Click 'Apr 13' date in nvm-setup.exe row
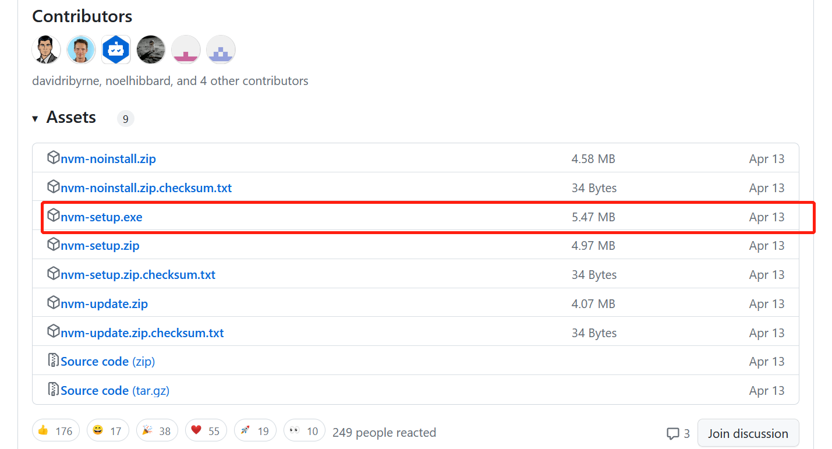Screen dimensions: 832x449 (x=767, y=217)
